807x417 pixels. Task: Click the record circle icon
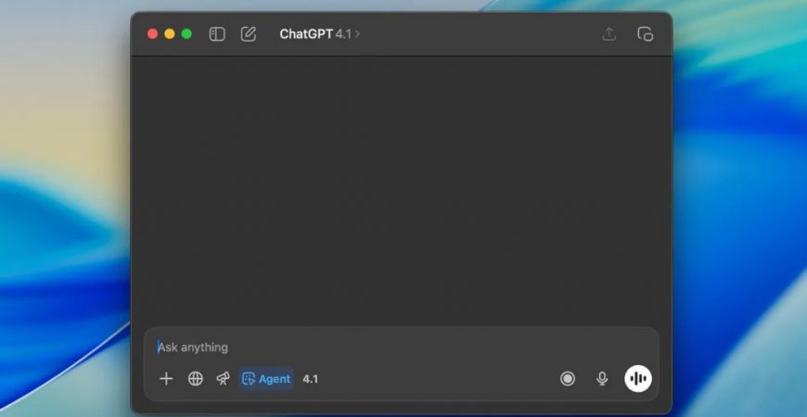click(568, 379)
